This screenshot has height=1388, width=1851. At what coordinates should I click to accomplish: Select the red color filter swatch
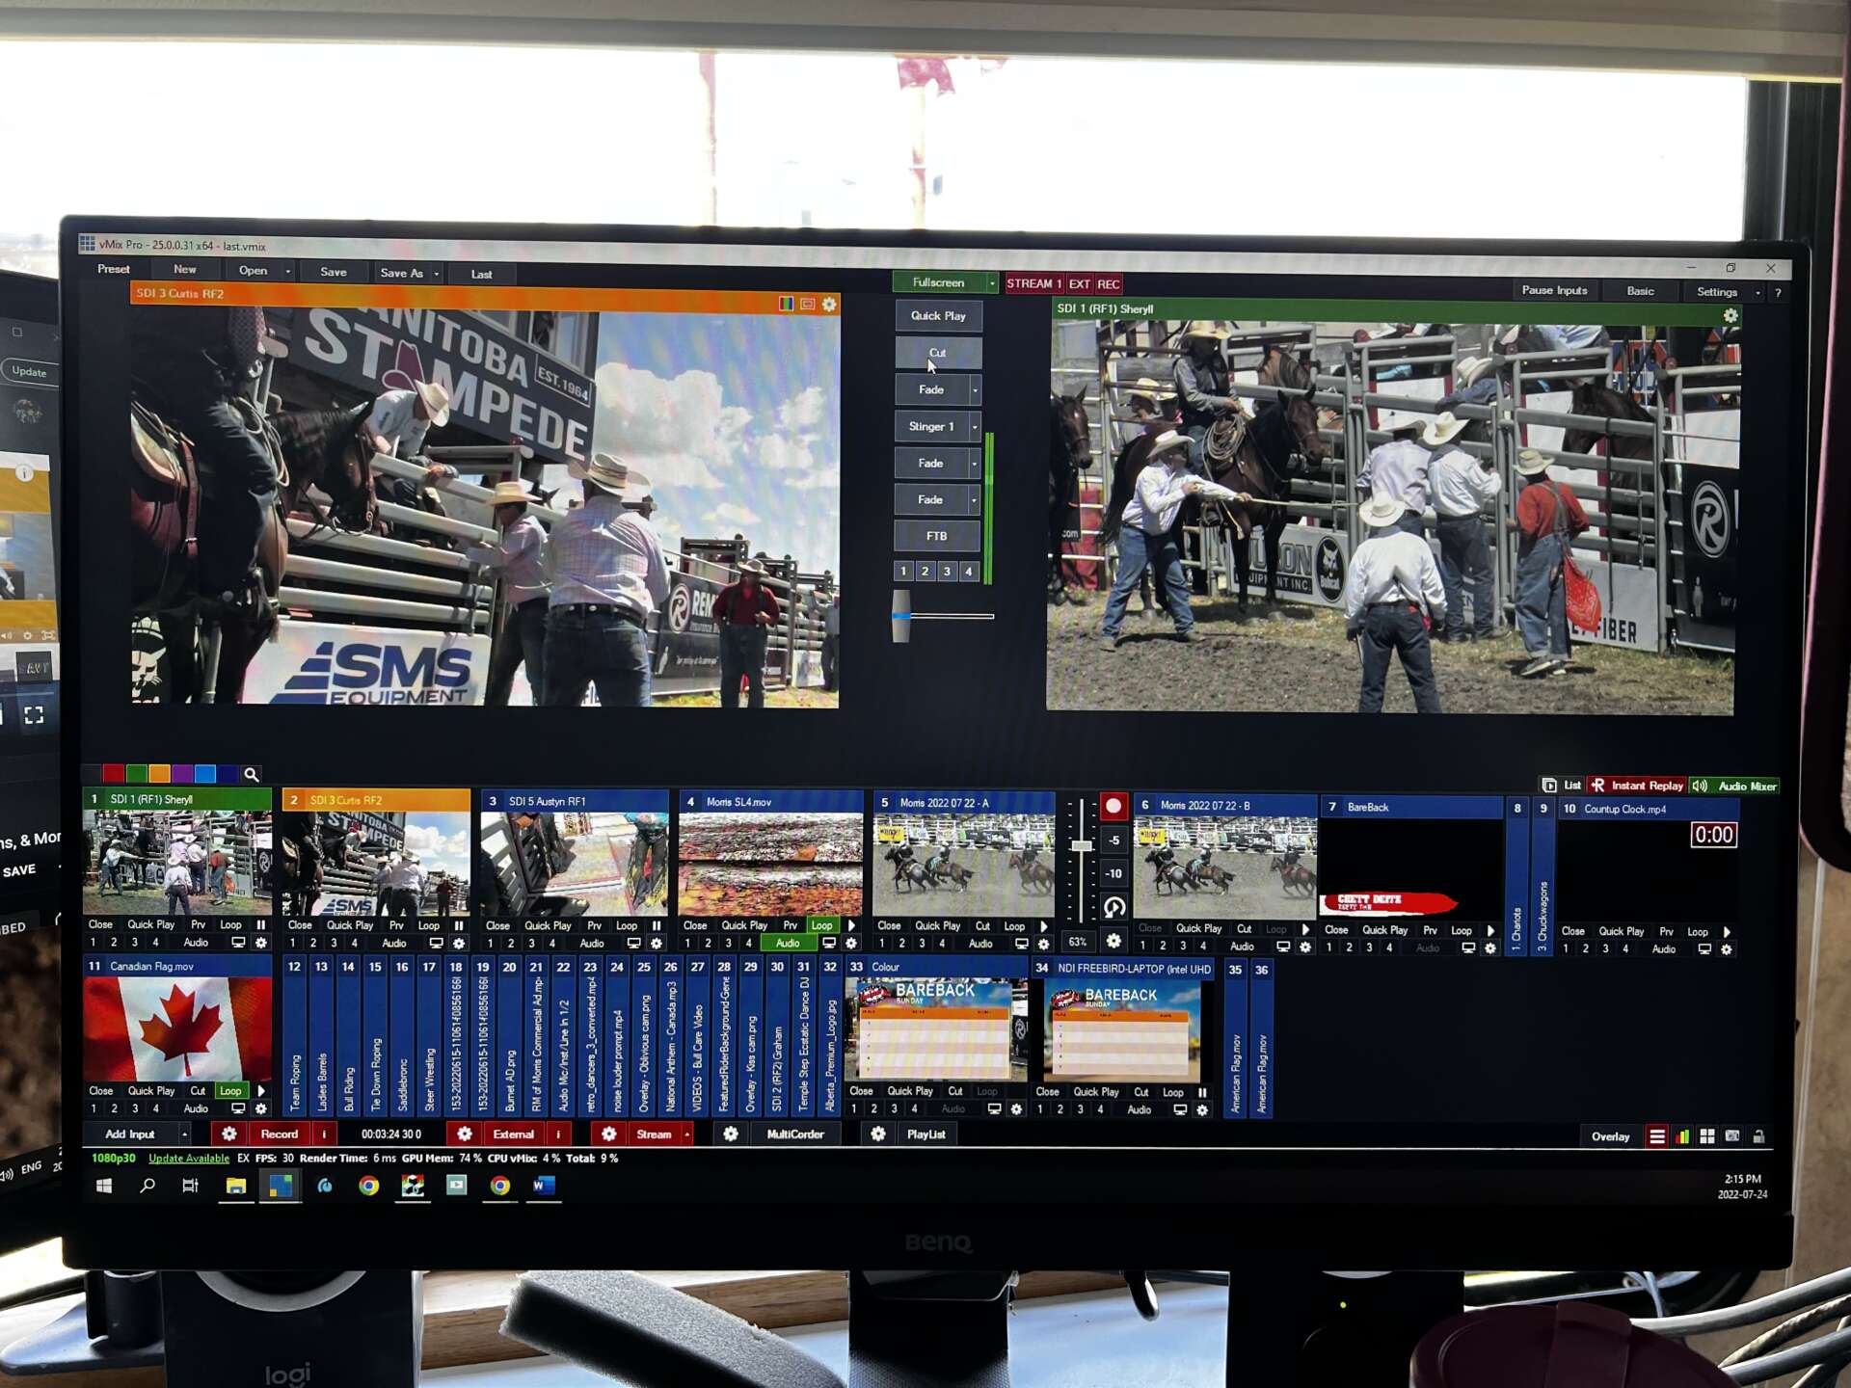click(x=113, y=773)
